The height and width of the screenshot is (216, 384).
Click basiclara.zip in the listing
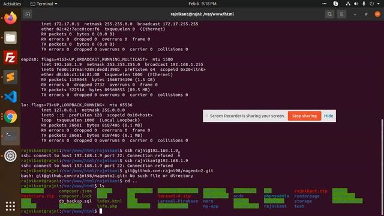(37, 196)
